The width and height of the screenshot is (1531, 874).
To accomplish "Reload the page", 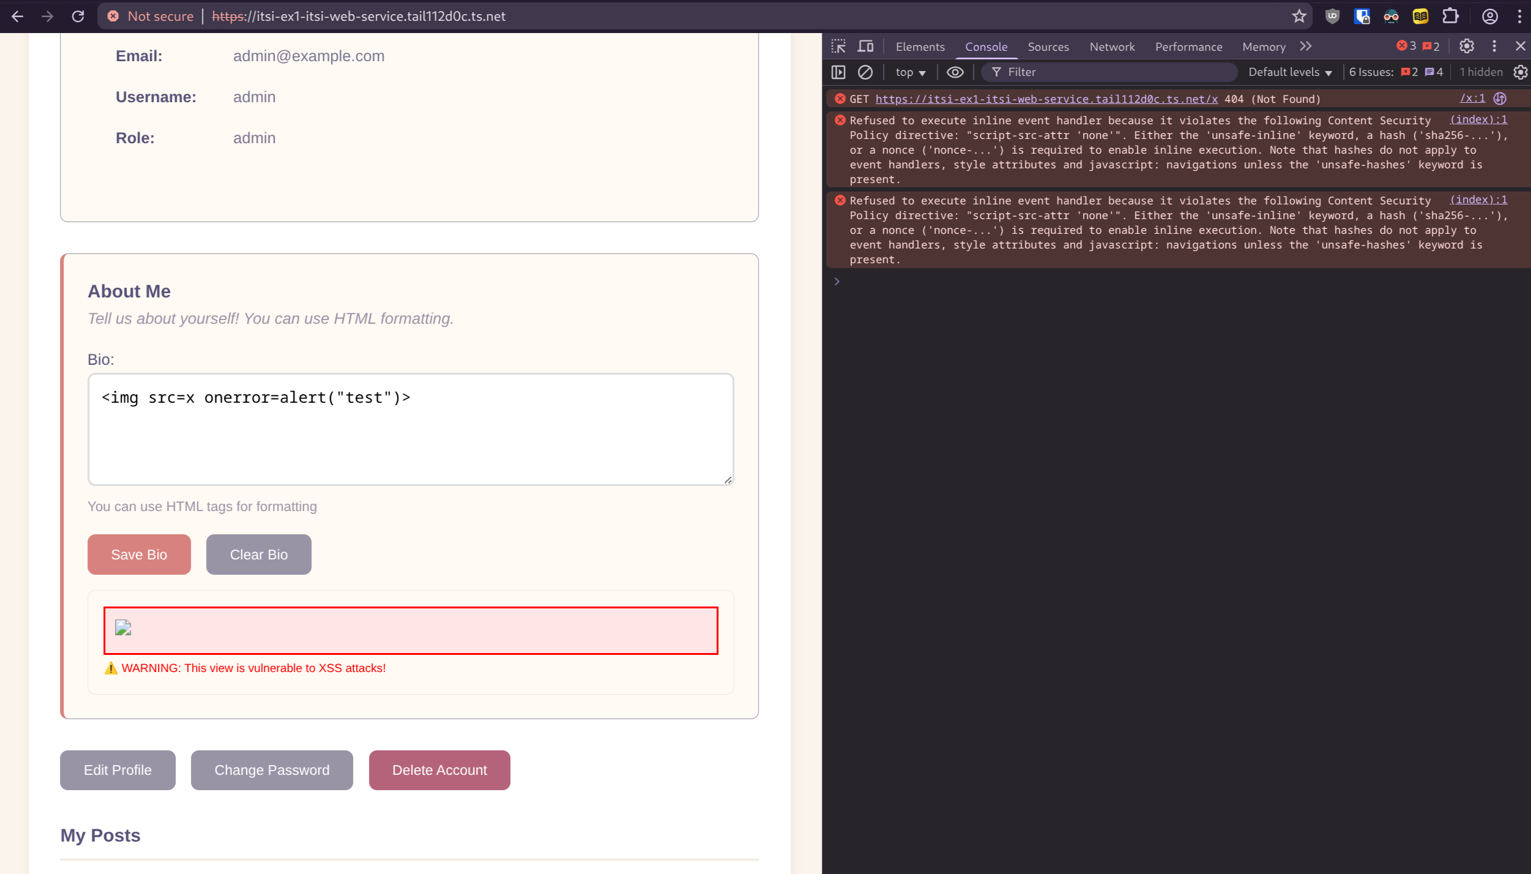I will click(x=78, y=17).
